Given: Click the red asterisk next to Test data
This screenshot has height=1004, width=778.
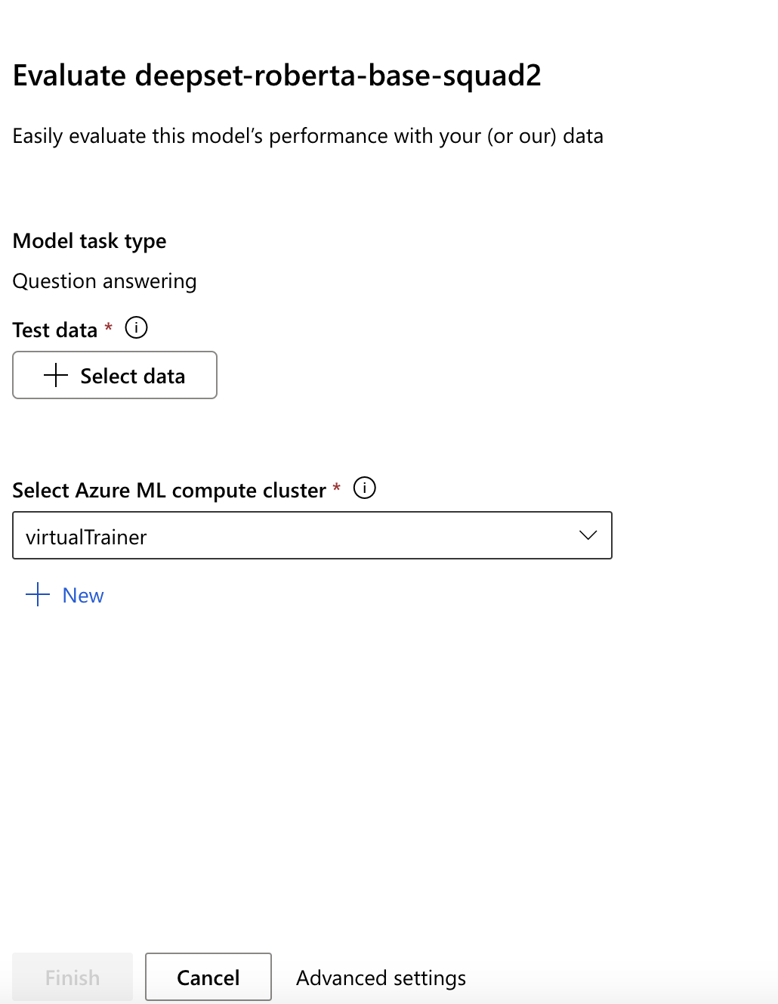Looking at the screenshot, I should pyautogui.click(x=109, y=327).
